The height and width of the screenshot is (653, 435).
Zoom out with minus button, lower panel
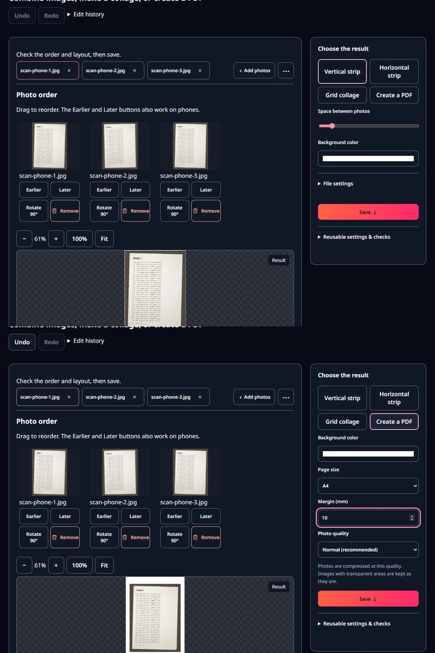(x=24, y=565)
